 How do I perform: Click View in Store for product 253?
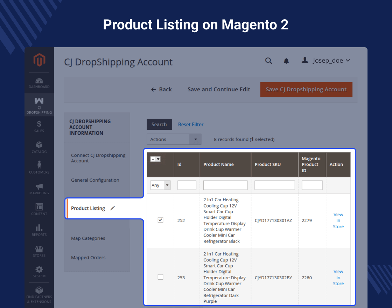[x=338, y=278]
